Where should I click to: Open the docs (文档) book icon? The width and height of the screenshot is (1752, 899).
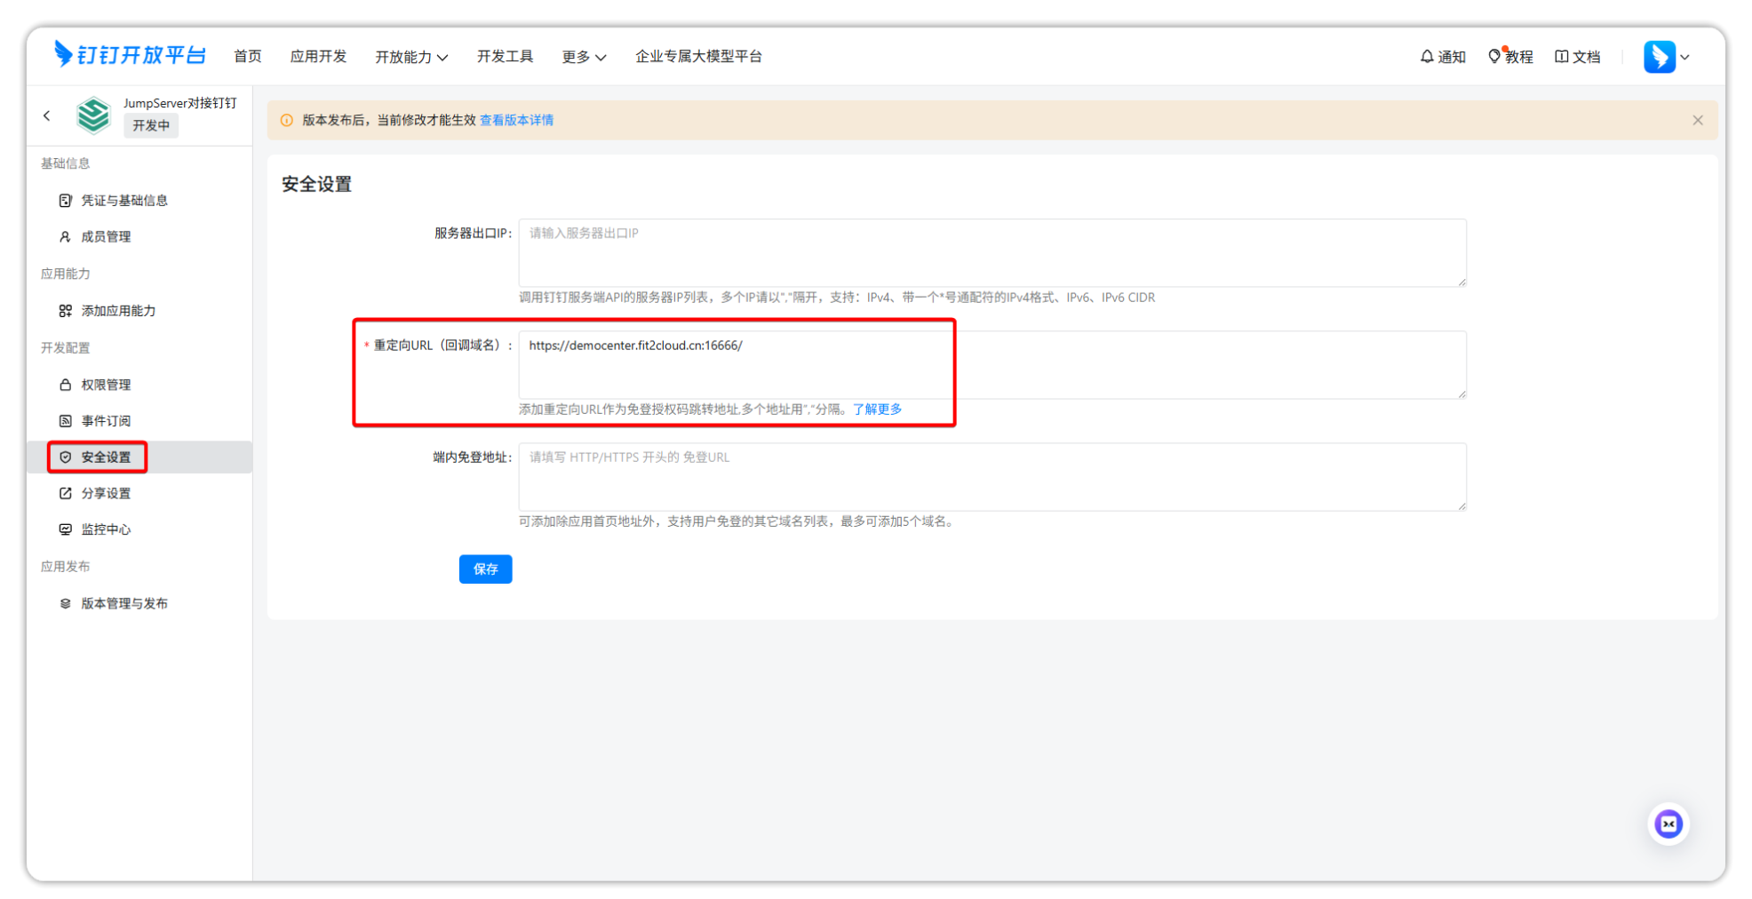pyautogui.click(x=1561, y=57)
